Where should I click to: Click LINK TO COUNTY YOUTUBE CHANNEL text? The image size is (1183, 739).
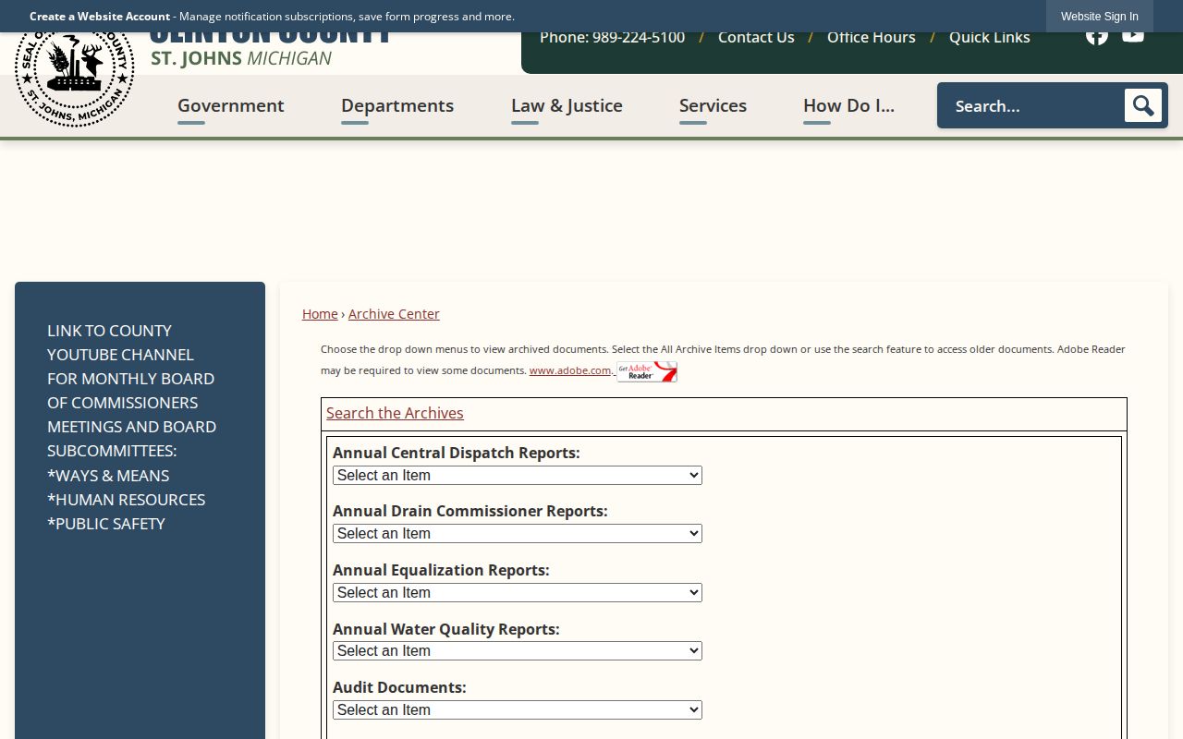[x=121, y=343]
